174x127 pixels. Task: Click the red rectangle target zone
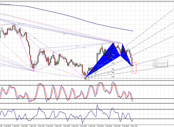coord(134,68)
